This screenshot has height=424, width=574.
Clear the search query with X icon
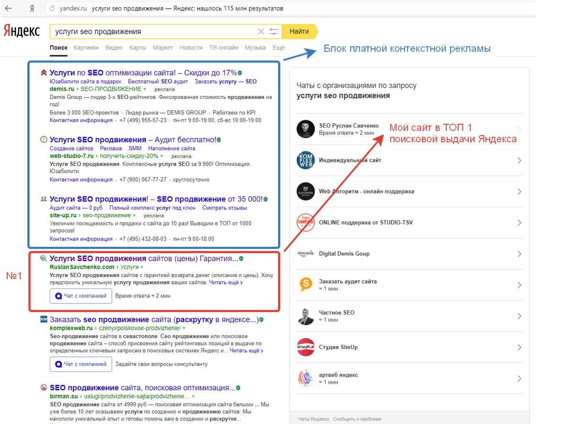[261, 32]
